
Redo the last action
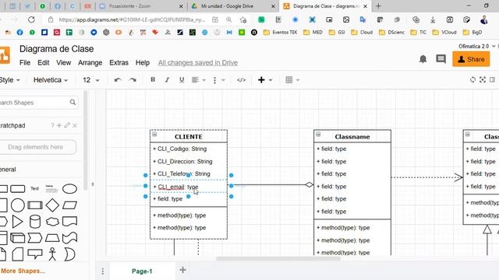click(133, 79)
